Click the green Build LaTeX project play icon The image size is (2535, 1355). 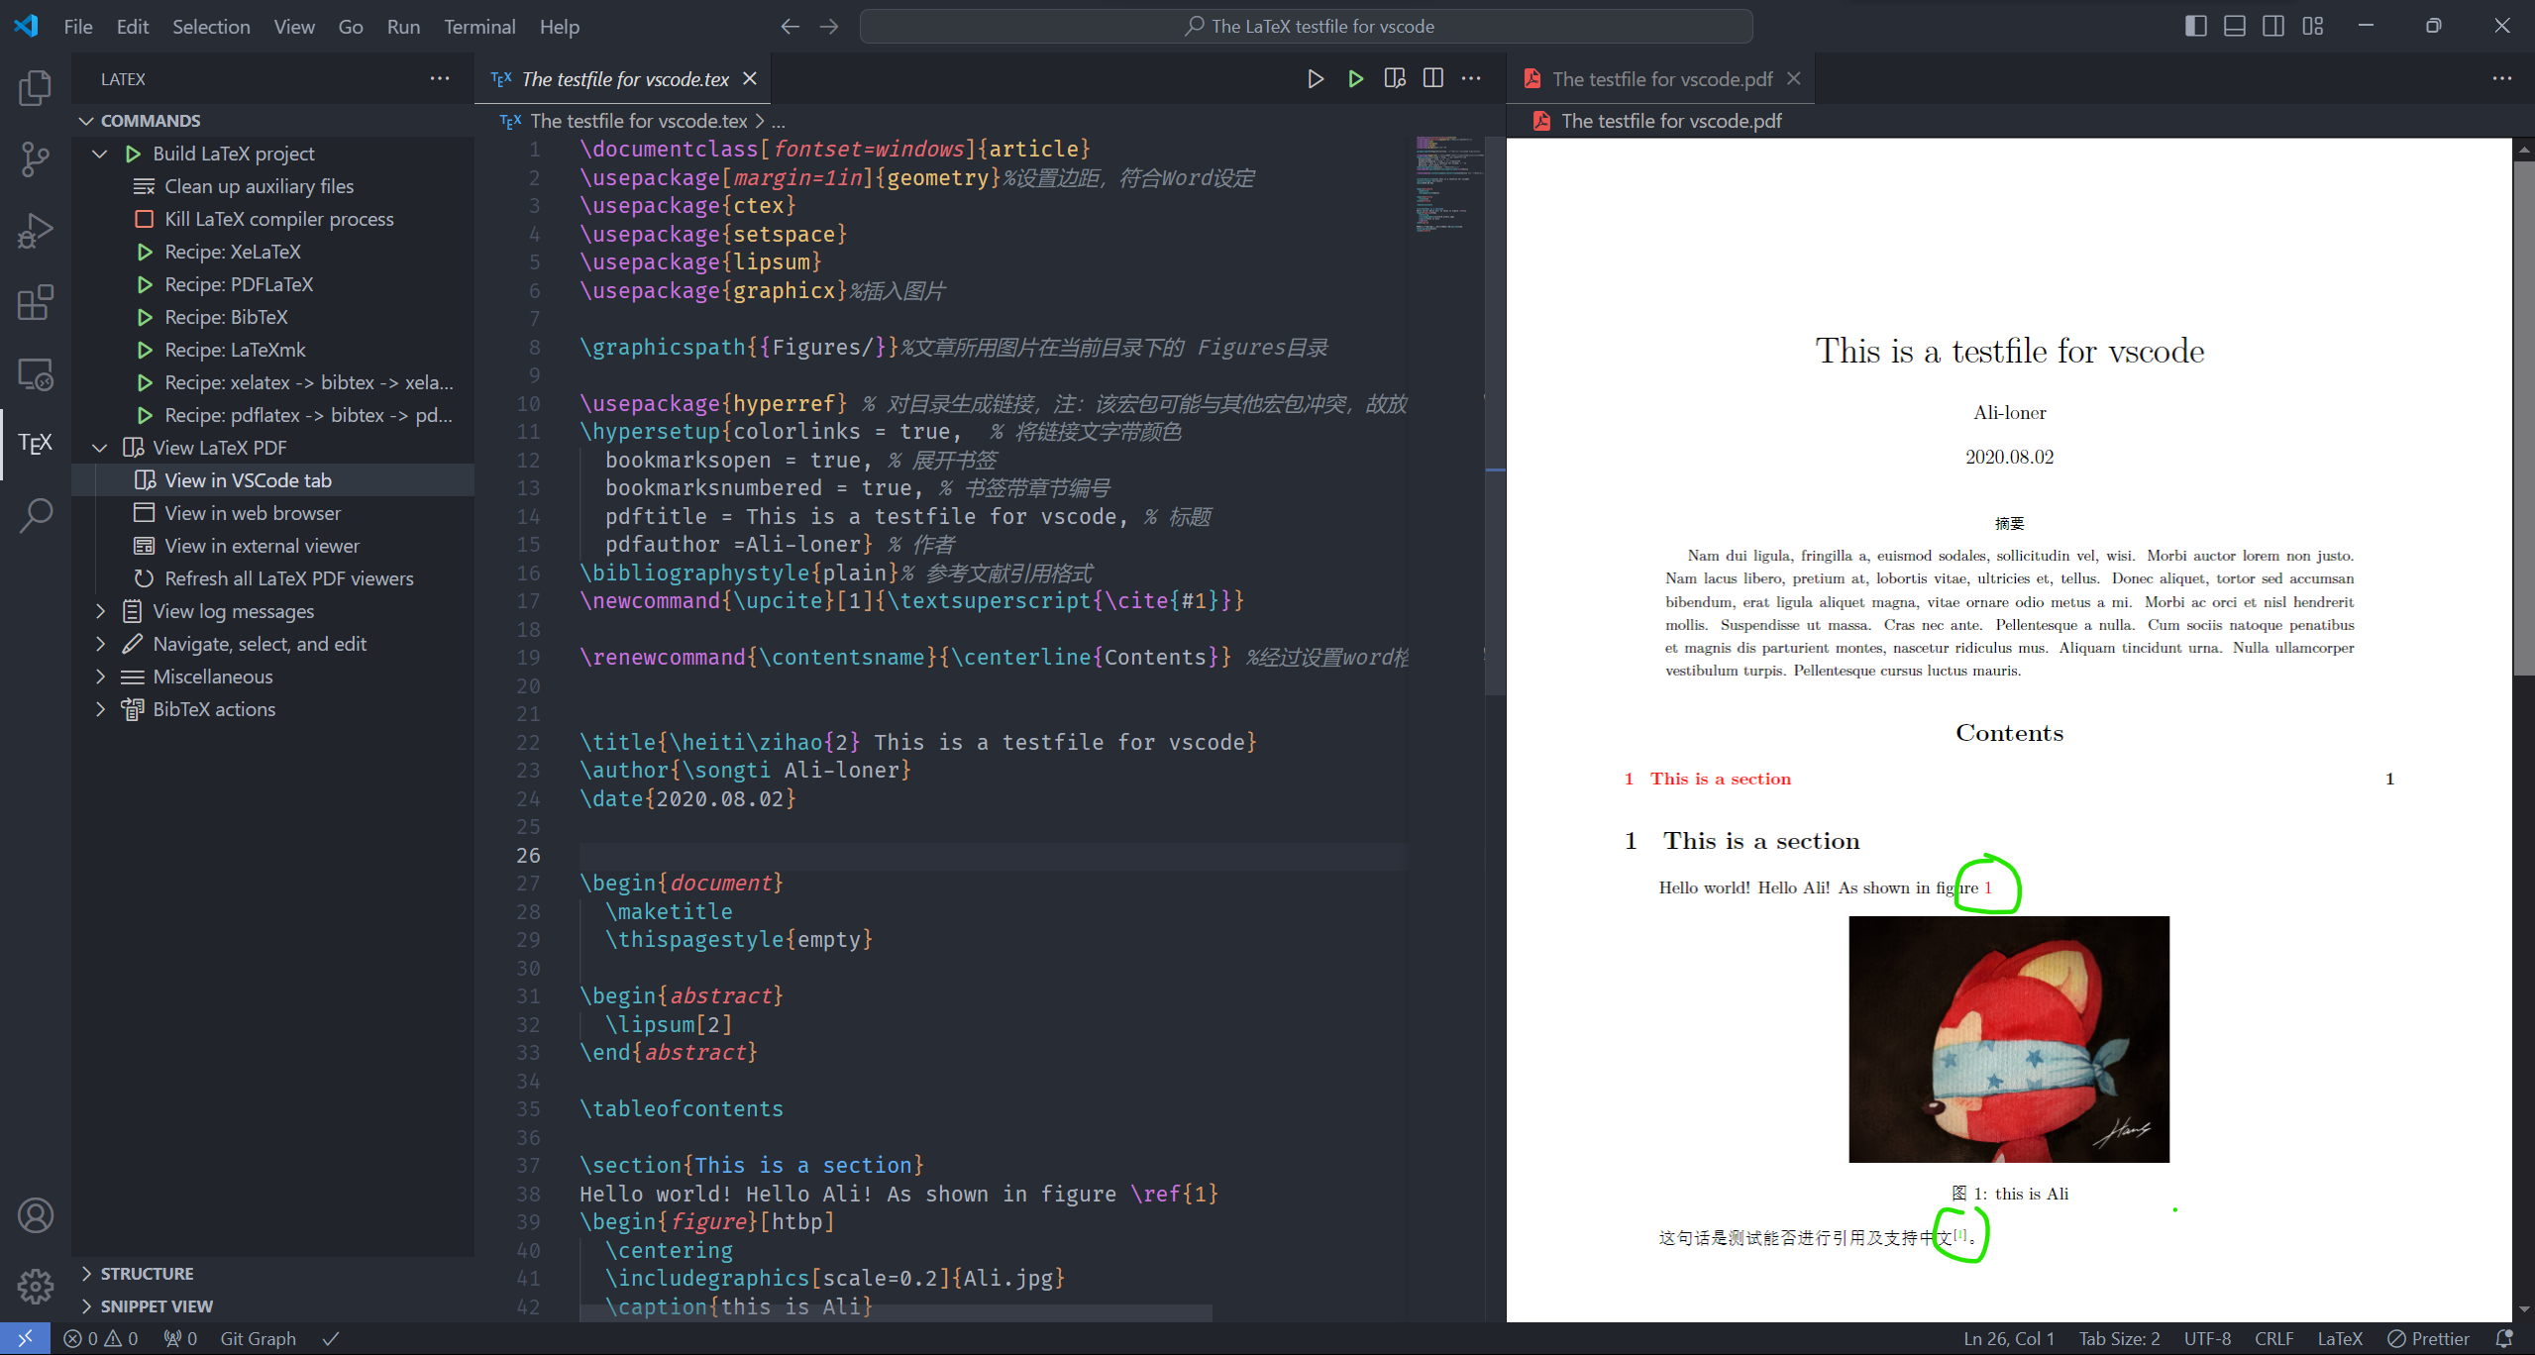pyautogui.click(x=1355, y=79)
